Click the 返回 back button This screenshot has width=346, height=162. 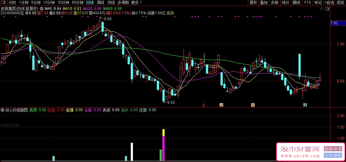pos(340,3)
